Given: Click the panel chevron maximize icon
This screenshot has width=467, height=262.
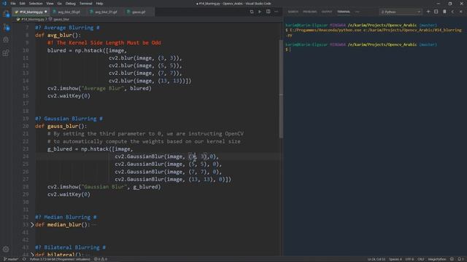Looking at the screenshot, I should 452,12.
